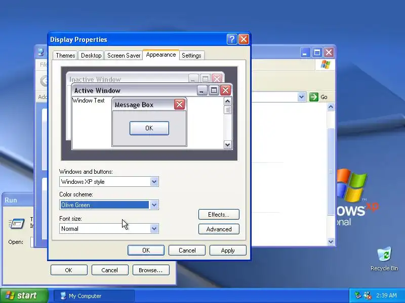Image resolution: width=405 pixels, height=303 pixels.
Task: Click OK in the Run dialog
Action: pos(69,270)
